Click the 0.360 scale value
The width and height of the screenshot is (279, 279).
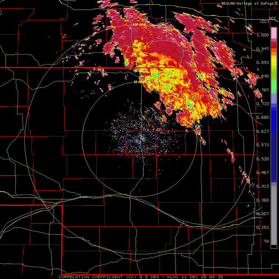pyautogui.click(x=263, y=200)
